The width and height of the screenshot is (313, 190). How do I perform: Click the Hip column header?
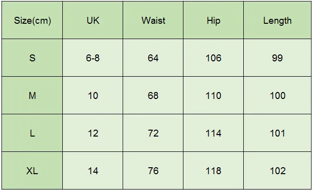pyautogui.click(x=214, y=20)
